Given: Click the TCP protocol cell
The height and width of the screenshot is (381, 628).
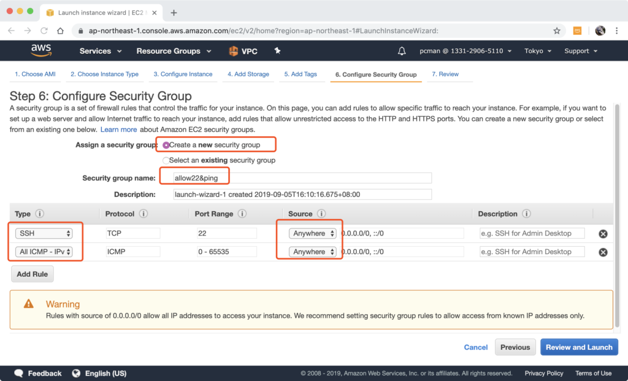Looking at the screenshot, I should [133, 233].
